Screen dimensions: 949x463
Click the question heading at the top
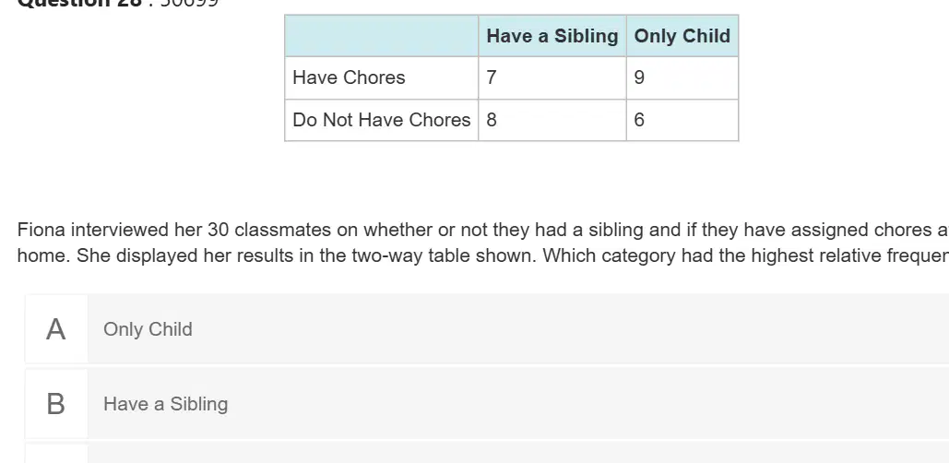pos(118,3)
